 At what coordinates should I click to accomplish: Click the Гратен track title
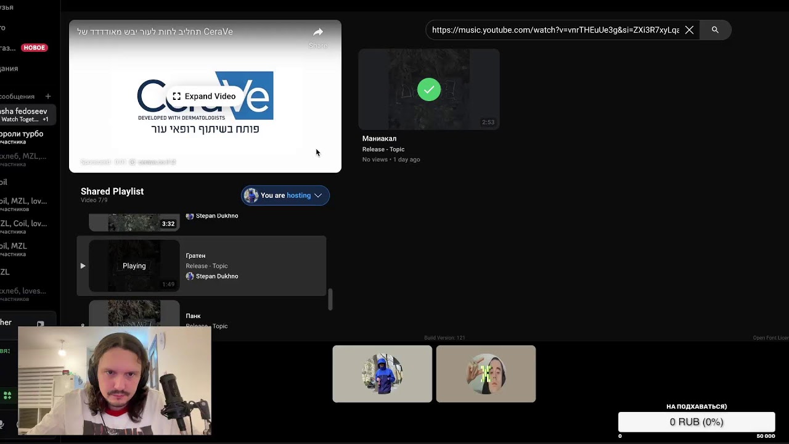click(x=195, y=255)
